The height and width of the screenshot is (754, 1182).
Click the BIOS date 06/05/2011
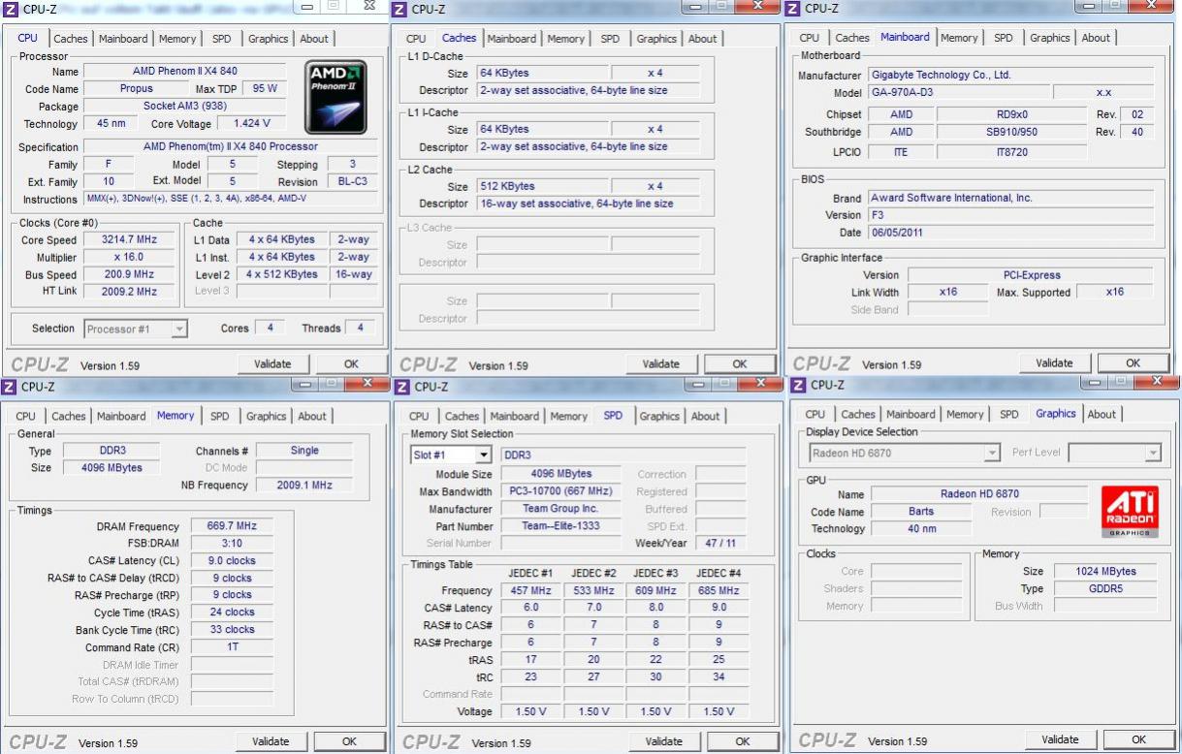1010,233
